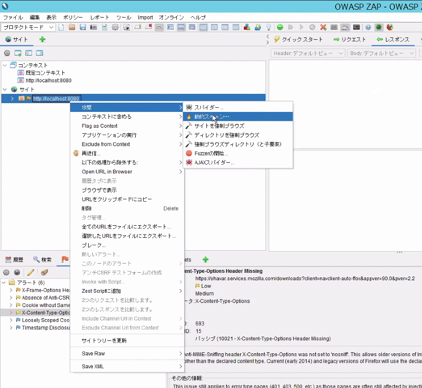Viewport: 422px width, 388px height.
Task: Select the Loosely Scoped Cookie alert
Action: (45, 320)
